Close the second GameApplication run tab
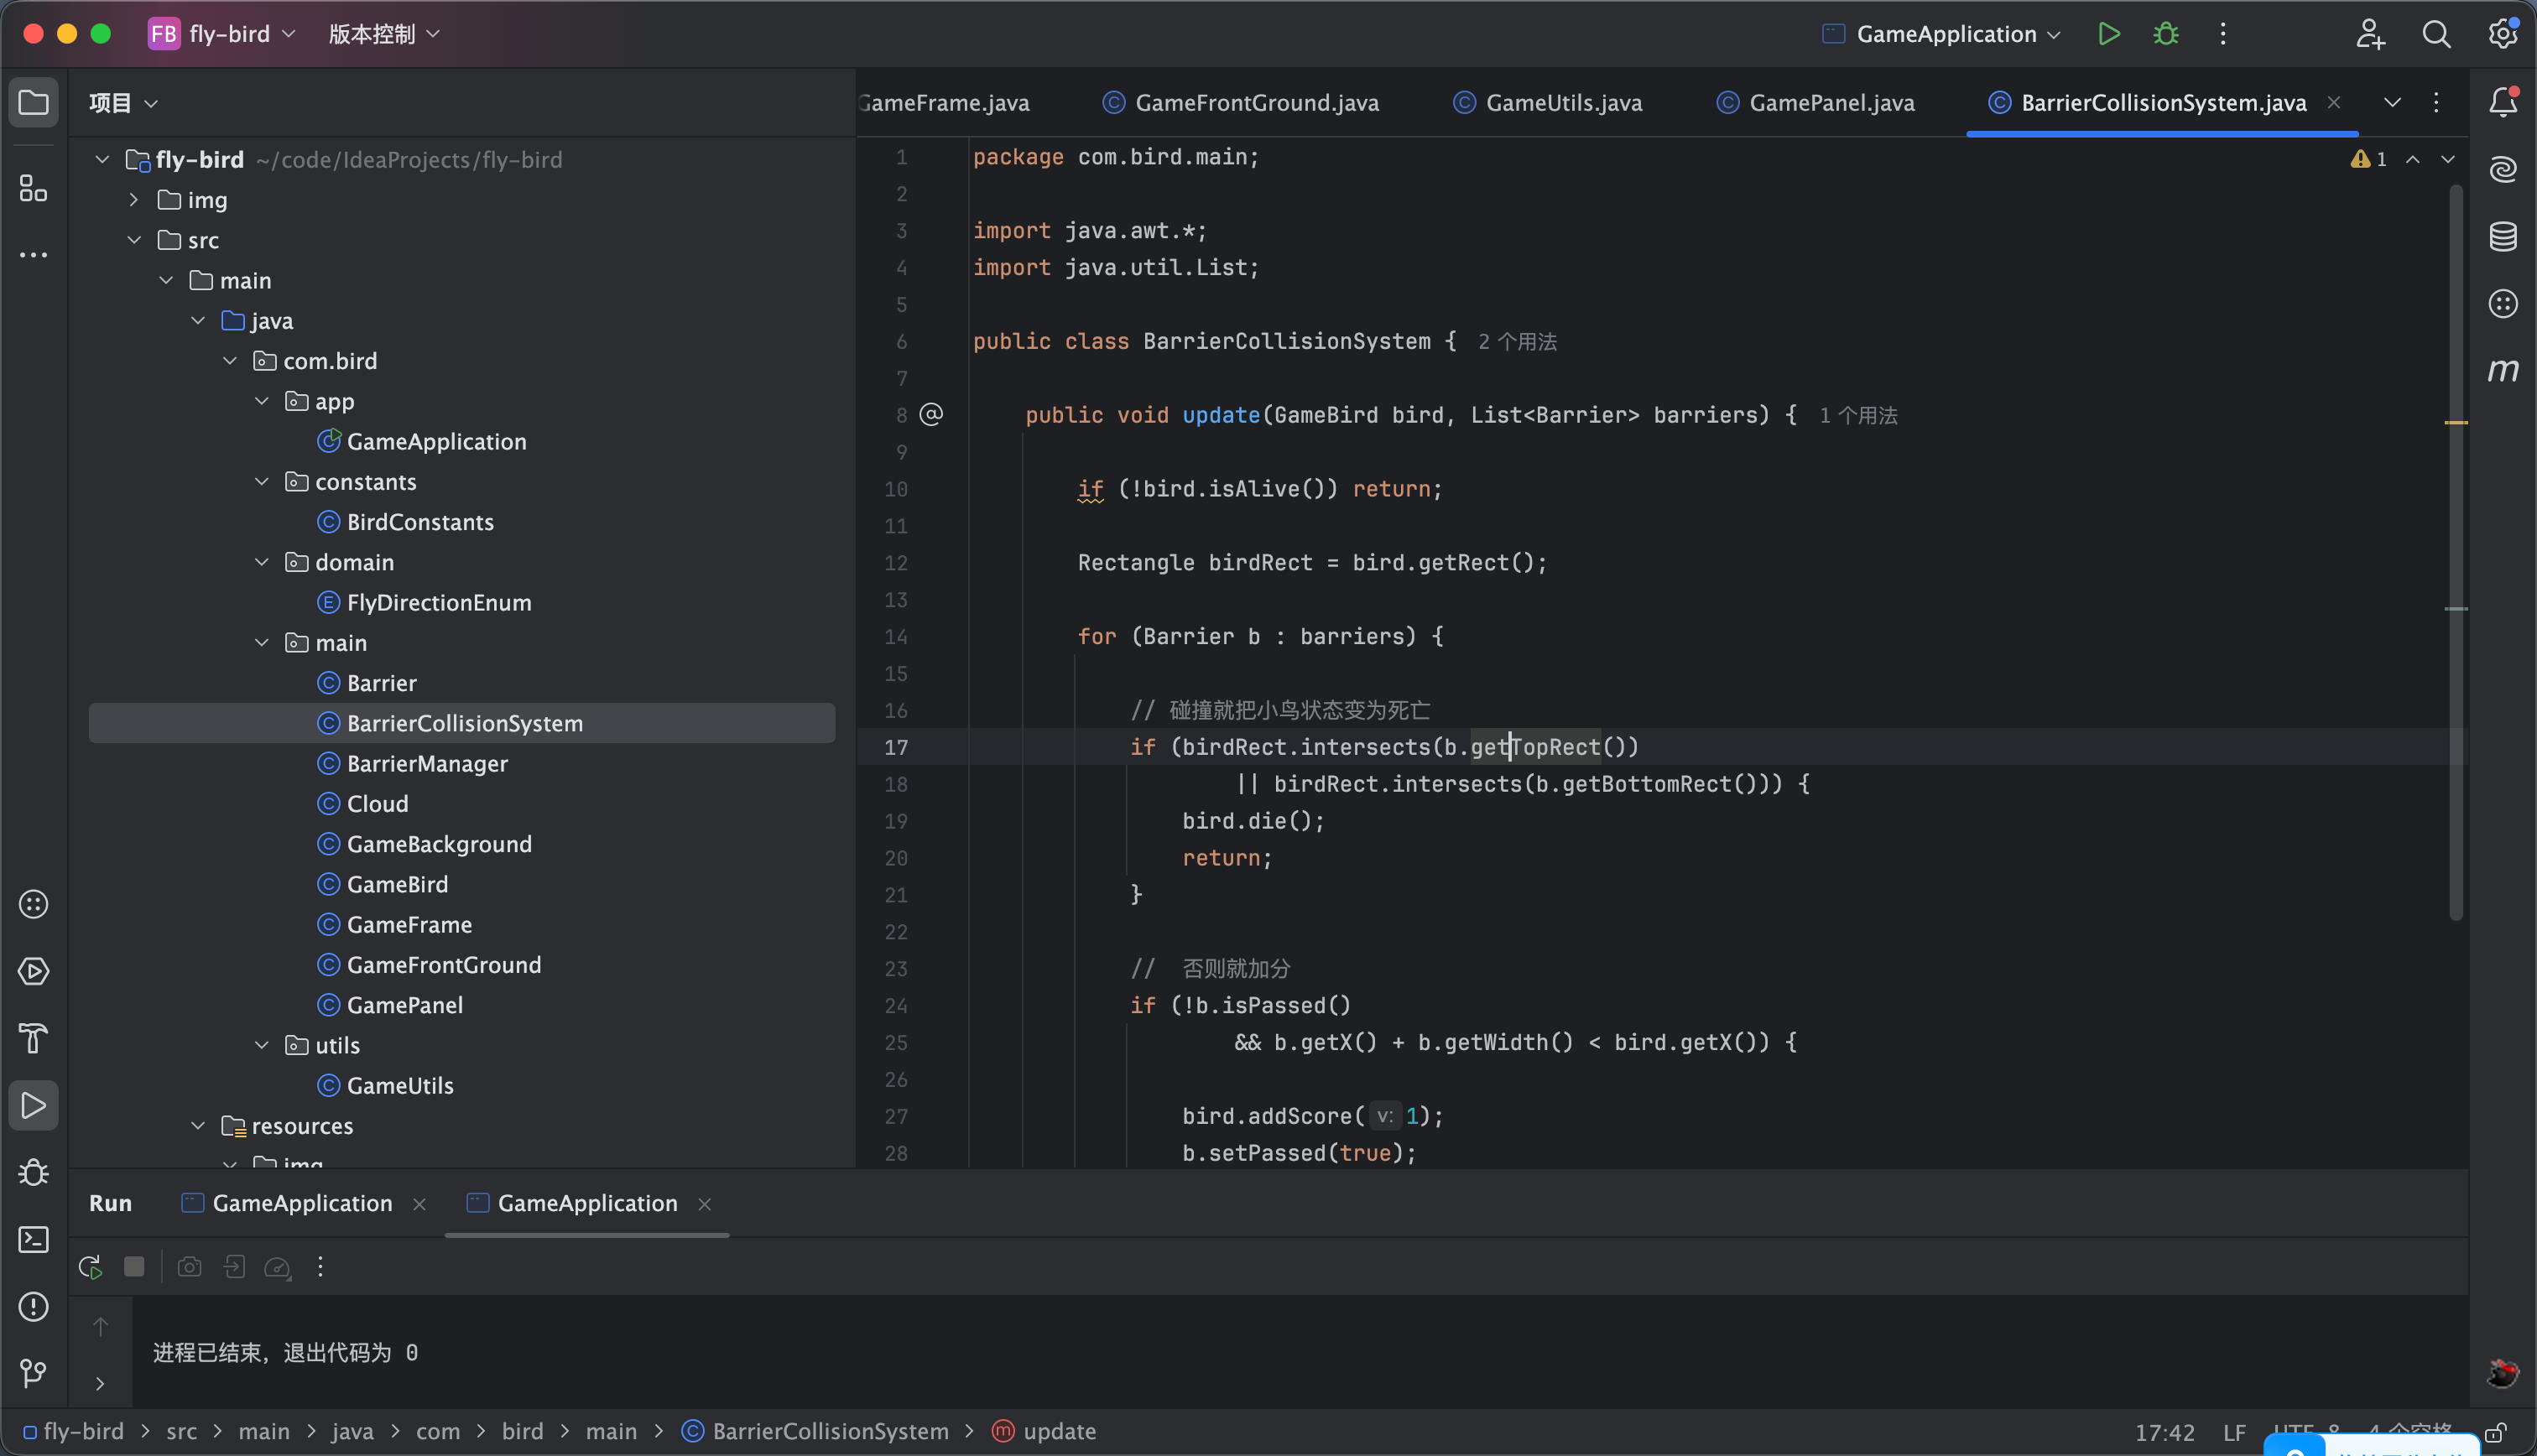The image size is (2537, 1456). click(704, 1204)
